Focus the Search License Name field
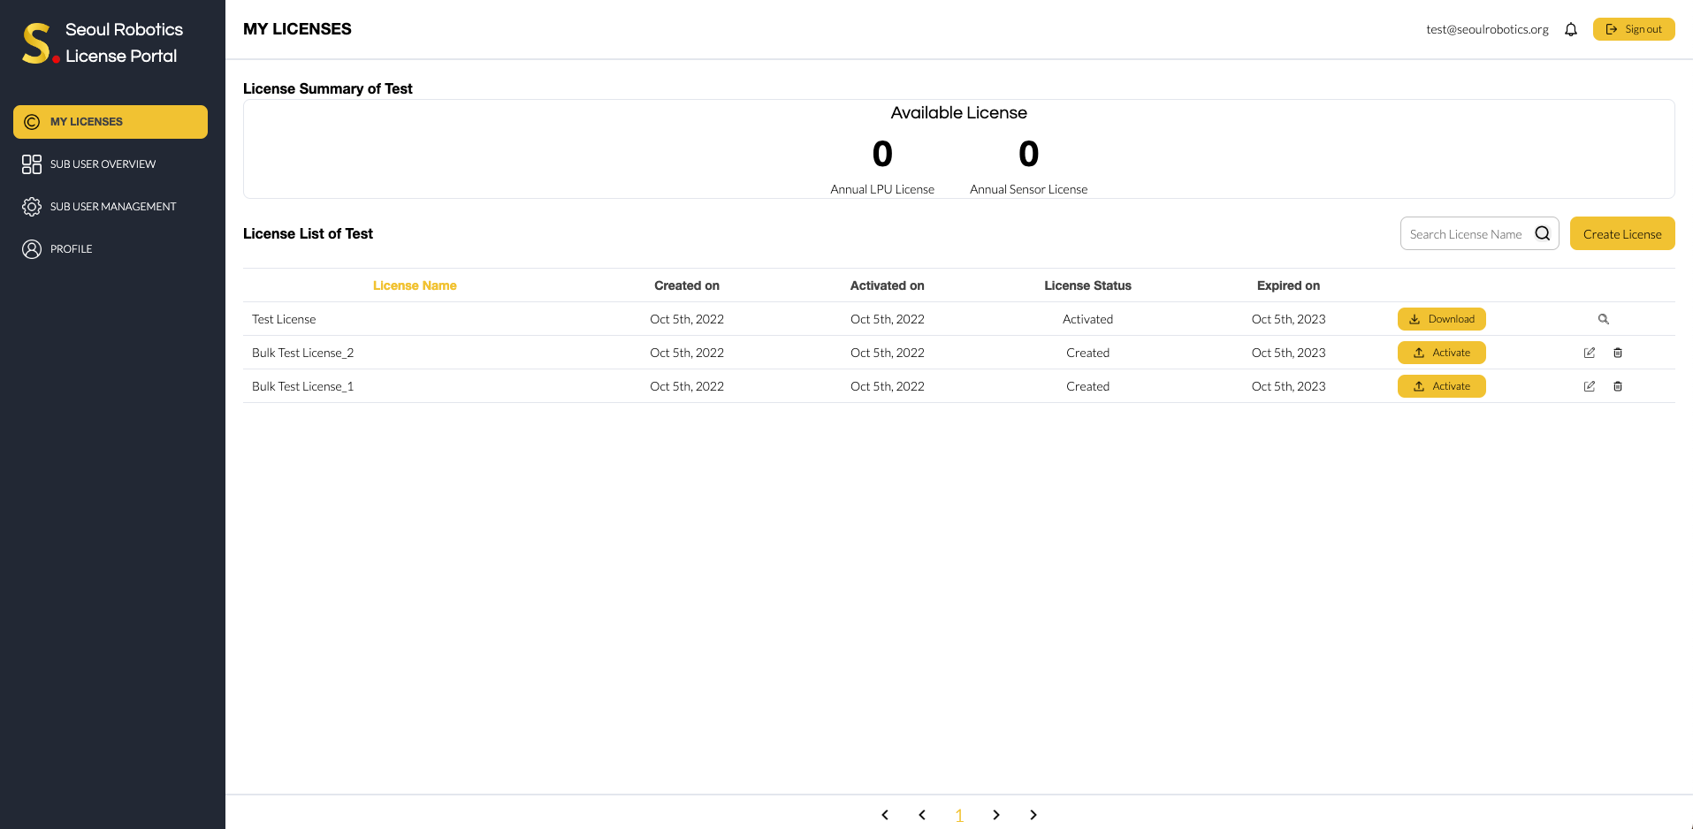 pyautogui.click(x=1465, y=234)
